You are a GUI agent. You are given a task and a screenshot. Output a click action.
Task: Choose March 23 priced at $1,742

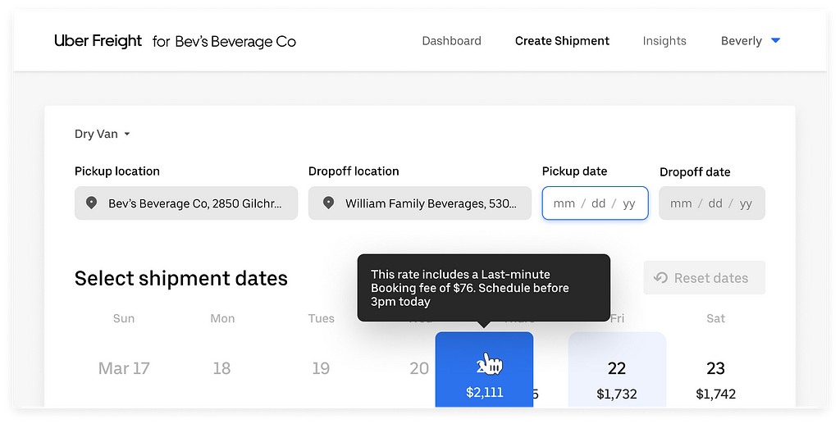715,380
